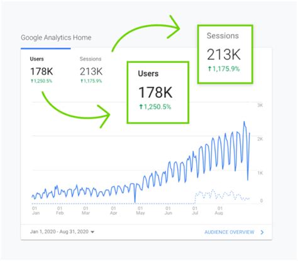Click the 01 Jan axis label
This screenshot has height=261, width=298.
36,211
